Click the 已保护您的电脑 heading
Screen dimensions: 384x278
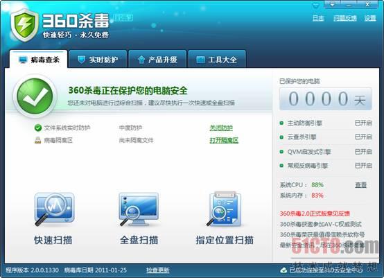tap(299, 81)
